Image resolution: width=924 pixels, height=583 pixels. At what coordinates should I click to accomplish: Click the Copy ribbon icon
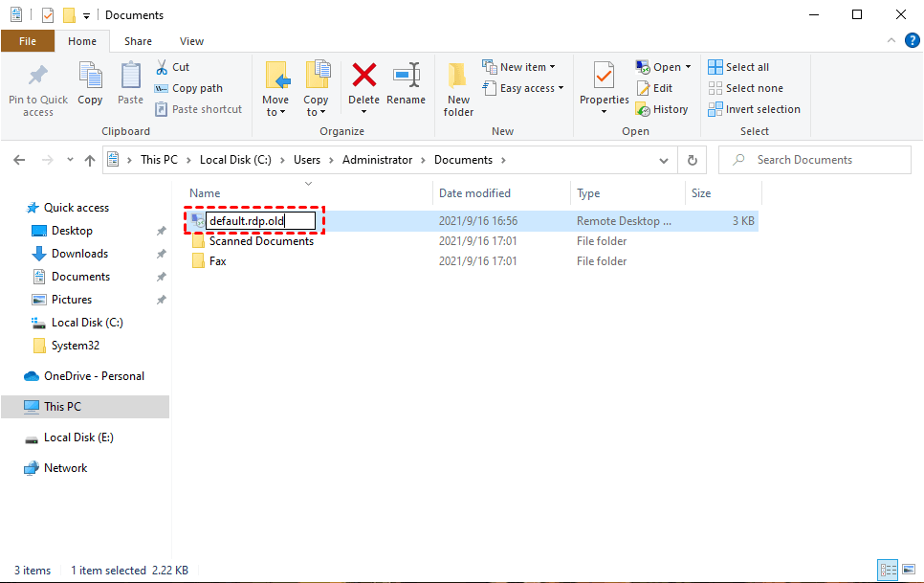[90, 76]
